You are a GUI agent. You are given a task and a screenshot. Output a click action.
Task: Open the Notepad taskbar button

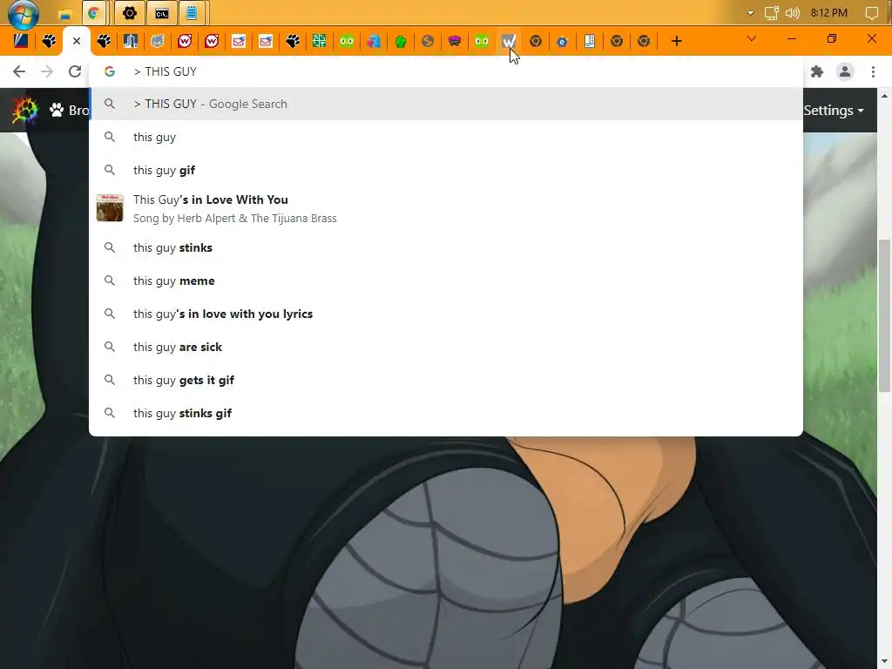pos(192,13)
